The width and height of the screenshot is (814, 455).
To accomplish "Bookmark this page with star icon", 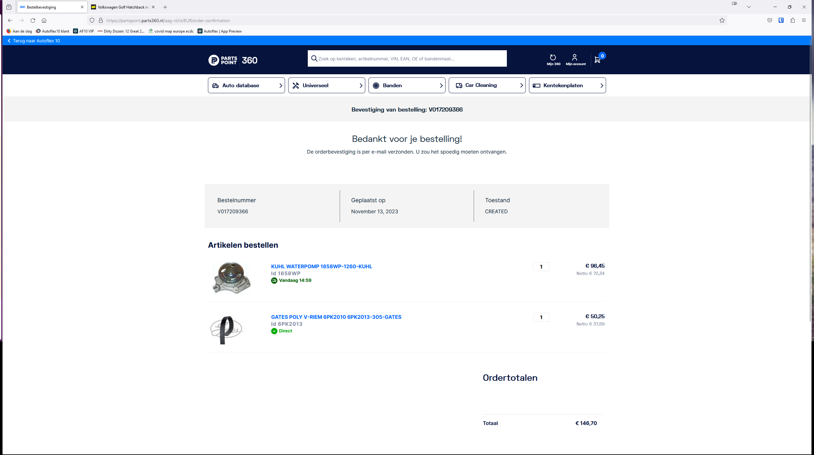I will coord(722,21).
